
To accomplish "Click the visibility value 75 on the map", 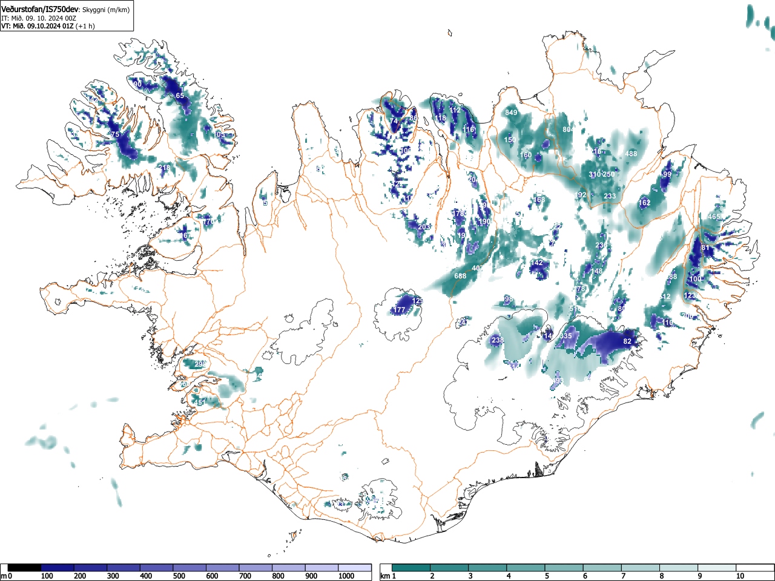I will point(115,134).
